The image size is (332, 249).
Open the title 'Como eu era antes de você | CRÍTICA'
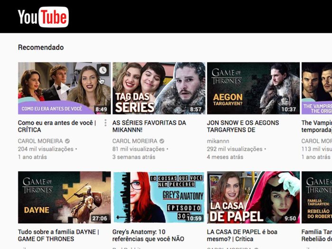[x=57, y=126]
